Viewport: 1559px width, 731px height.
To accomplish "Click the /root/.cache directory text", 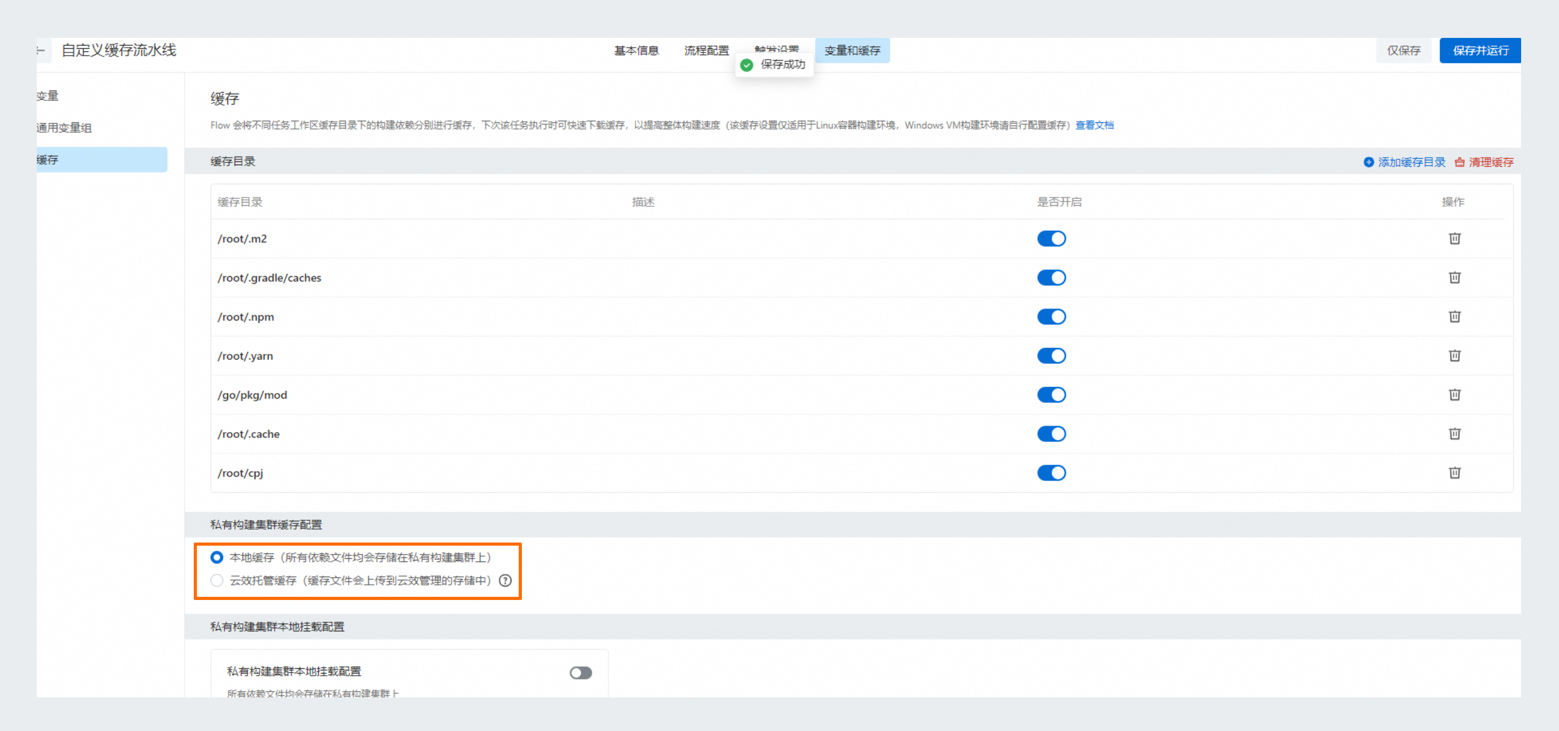I will pos(249,434).
